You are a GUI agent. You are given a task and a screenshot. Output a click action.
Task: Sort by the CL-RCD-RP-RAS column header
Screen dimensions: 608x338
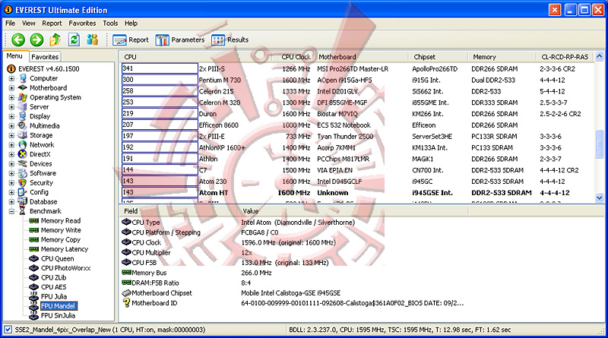pyautogui.click(x=565, y=57)
